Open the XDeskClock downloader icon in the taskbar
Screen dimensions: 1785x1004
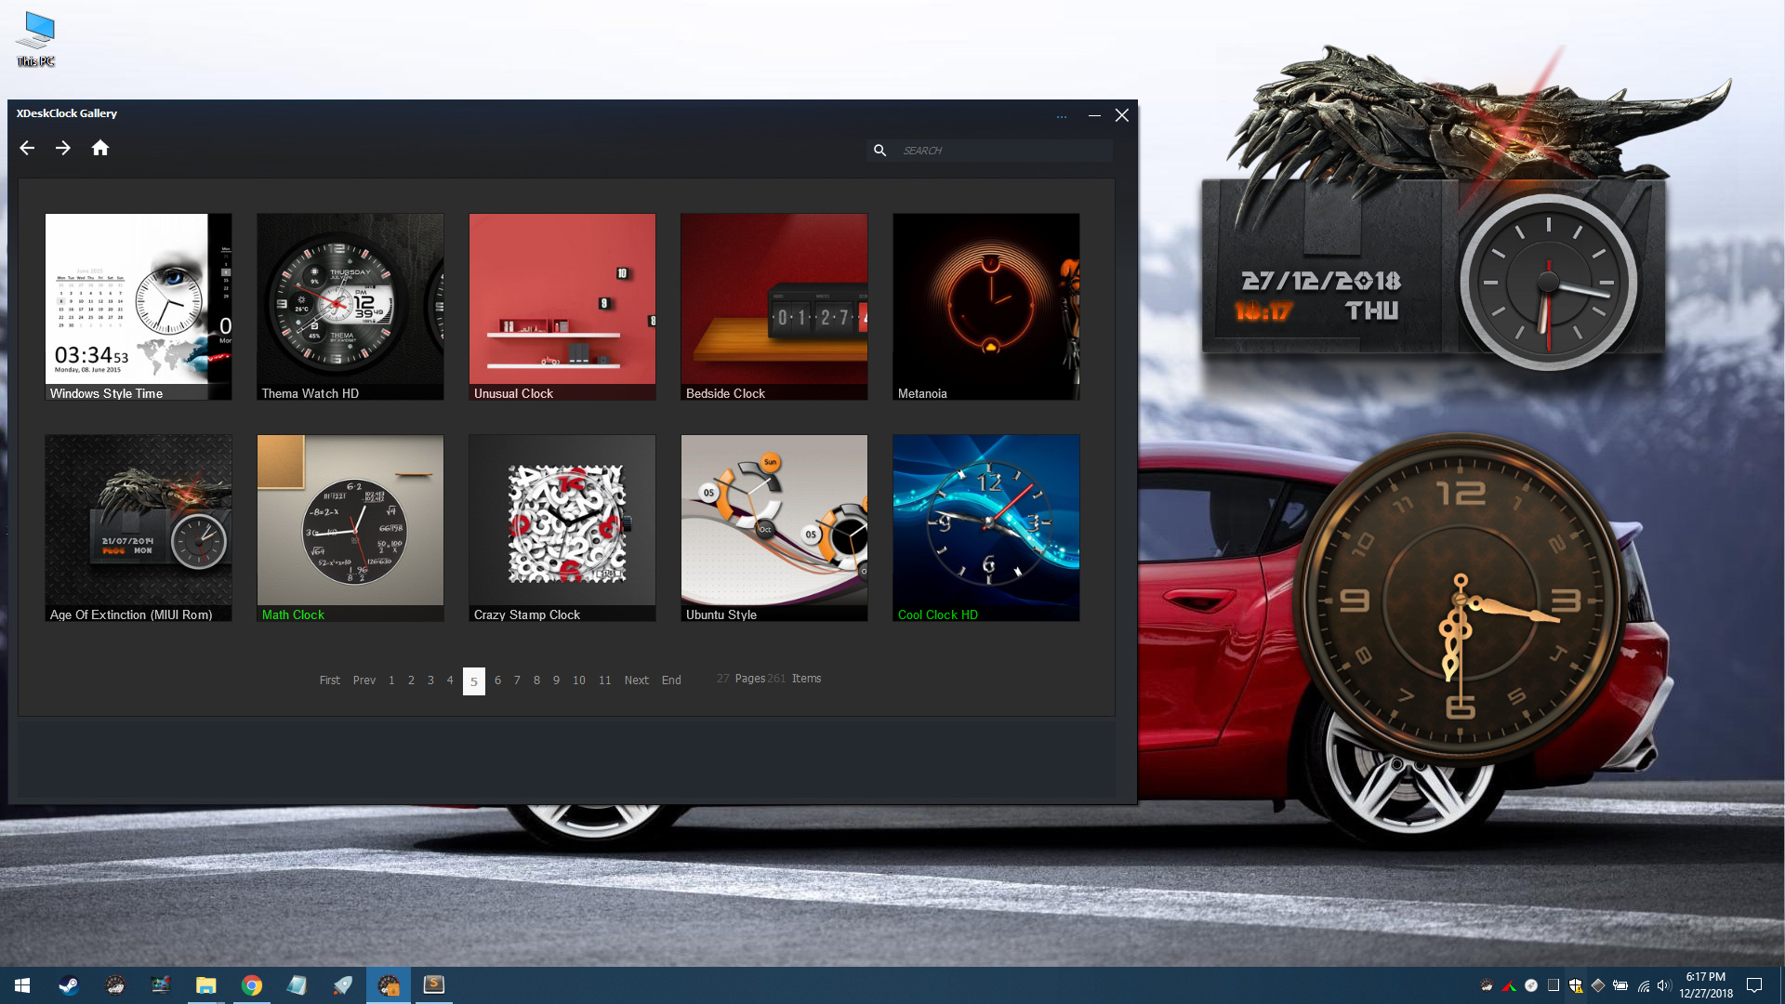[x=389, y=984]
